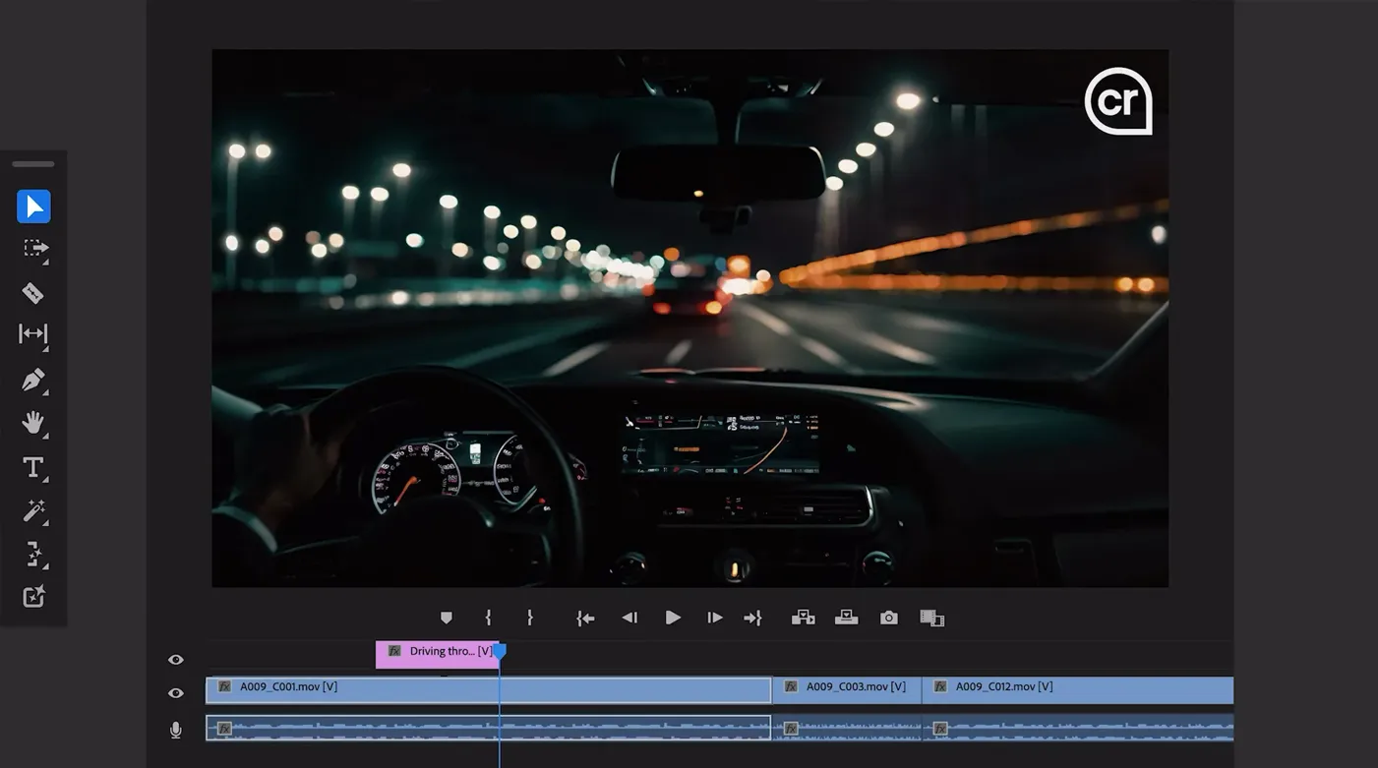
Task: Click the Overwrite clip icon
Action: [x=846, y=617]
